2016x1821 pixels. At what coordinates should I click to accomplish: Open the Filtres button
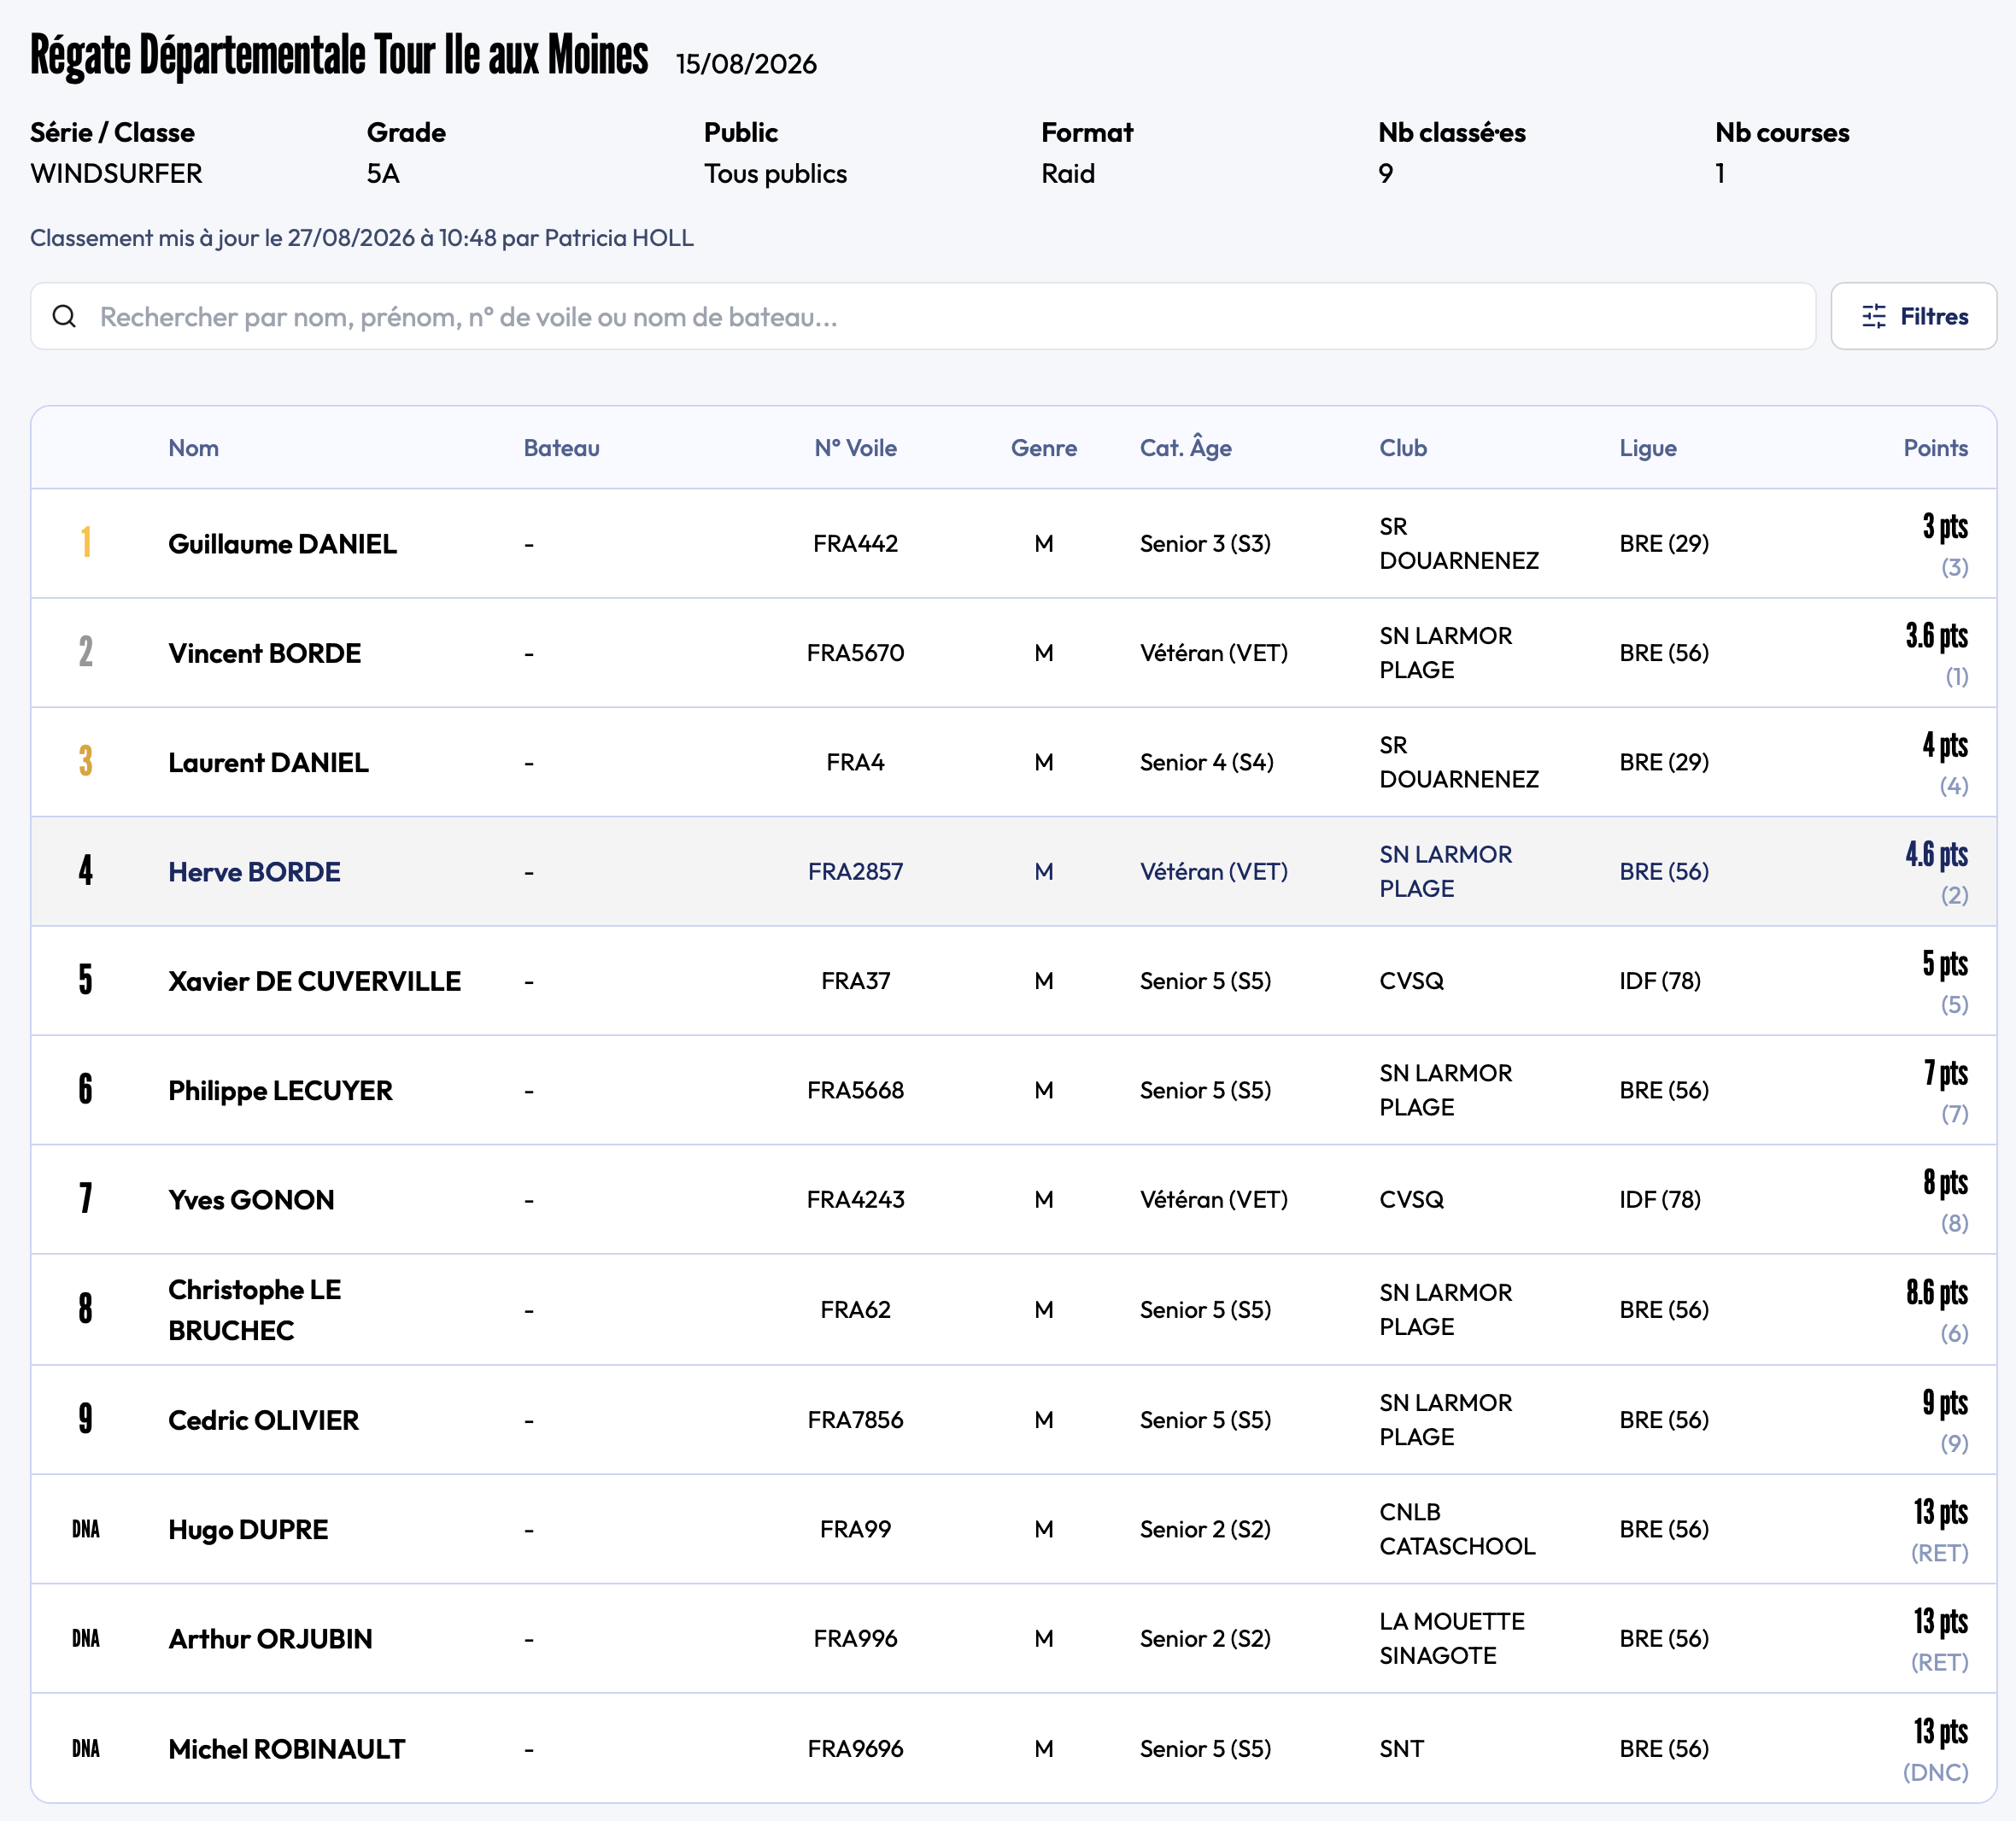click(x=1913, y=316)
